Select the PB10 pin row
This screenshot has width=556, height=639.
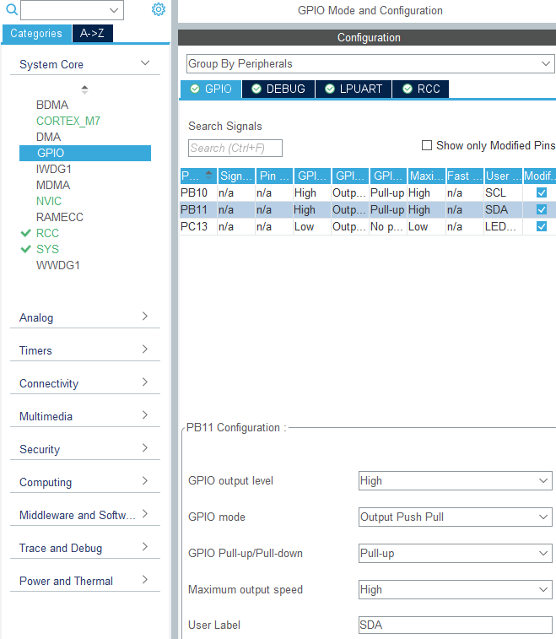(367, 192)
